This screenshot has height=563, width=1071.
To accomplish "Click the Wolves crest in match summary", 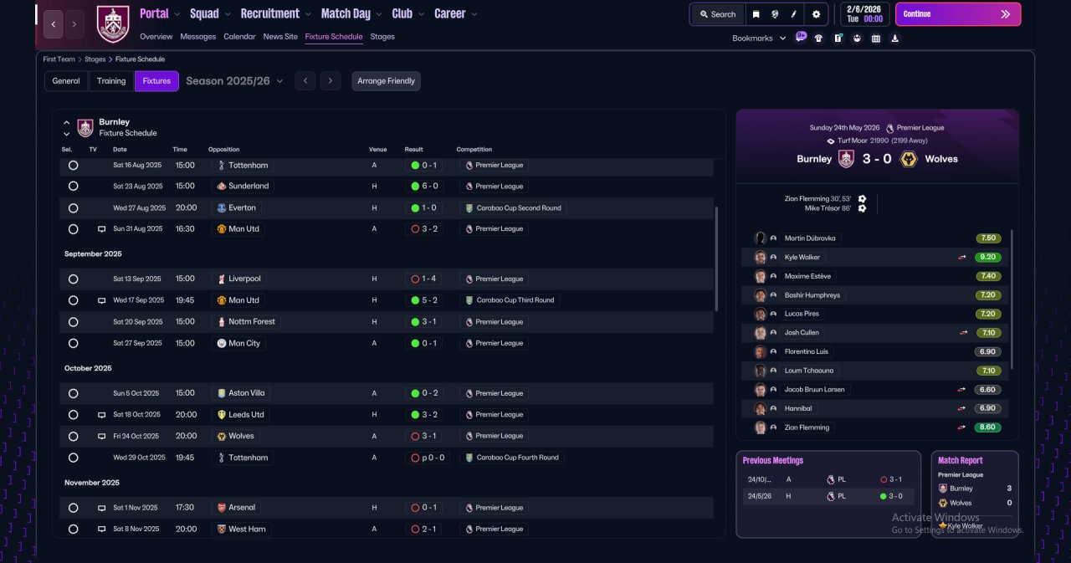I will pos(908,159).
